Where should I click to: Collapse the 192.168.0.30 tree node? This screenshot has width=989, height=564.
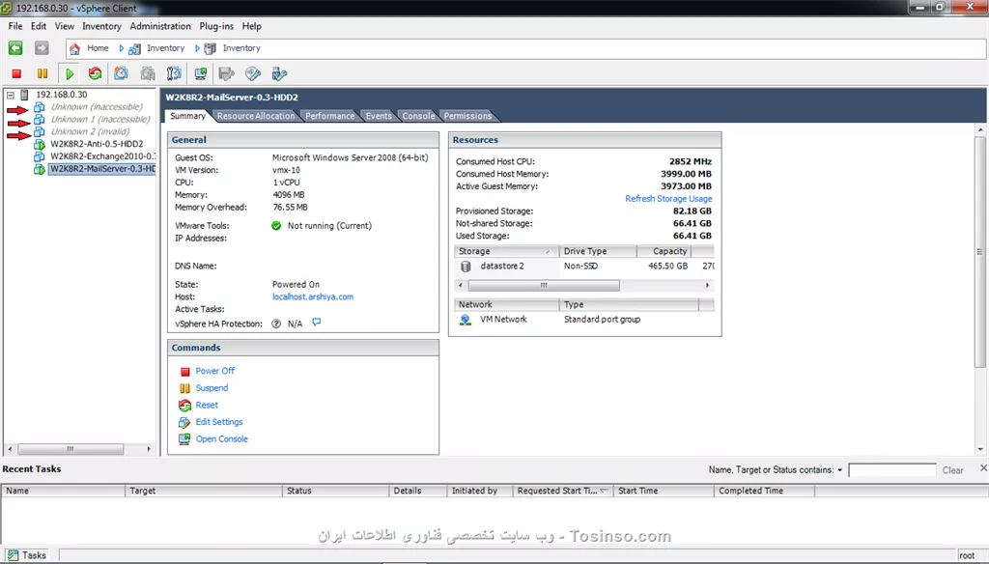10,96
